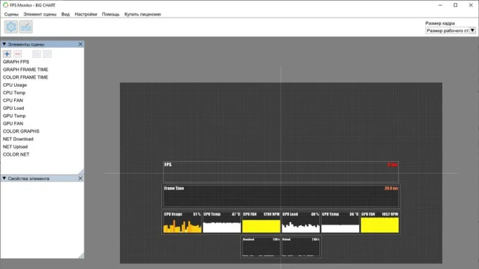This screenshot has width=479, height=269.
Task: Select NET Upload in the element list
Action: [x=15, y=146]
